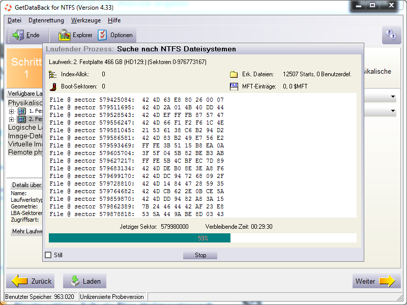
Task: Click the Zurück button label
Action: [x=41, y=281]
